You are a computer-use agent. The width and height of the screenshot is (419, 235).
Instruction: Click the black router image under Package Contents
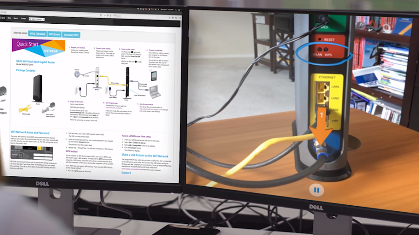point(38,88)
